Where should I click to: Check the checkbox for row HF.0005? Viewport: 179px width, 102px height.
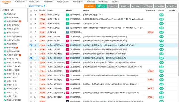[31, 32]
